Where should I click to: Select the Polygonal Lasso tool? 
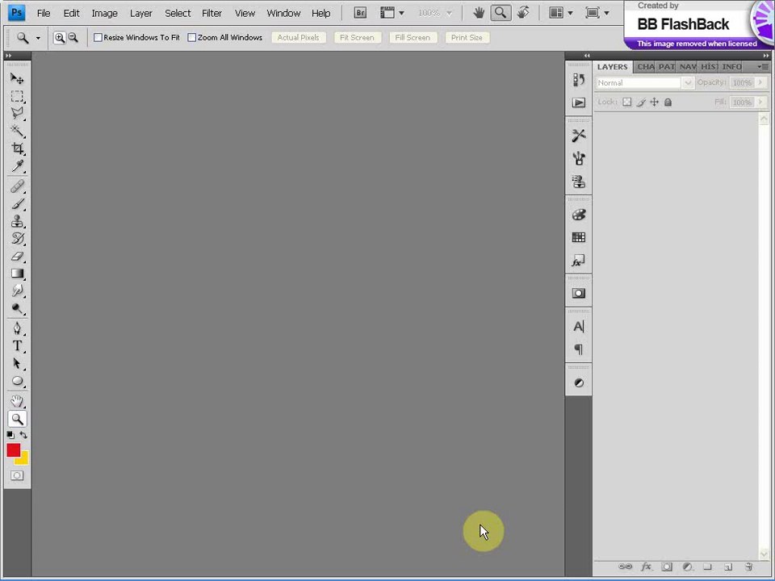pyautogui.click(x=17, y=113)
